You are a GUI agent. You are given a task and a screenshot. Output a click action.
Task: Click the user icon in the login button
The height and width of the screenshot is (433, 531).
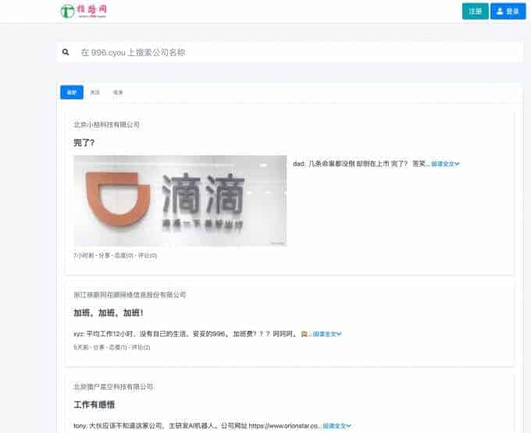pyautogui.click(x=501, y=12)
